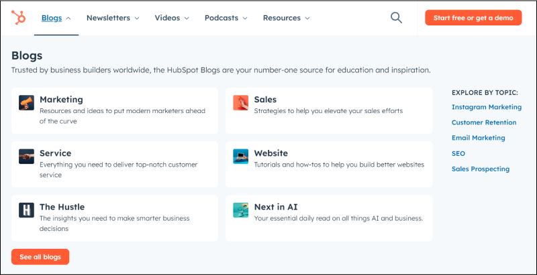
Task: Open the Website blog title
Action: 271,153
